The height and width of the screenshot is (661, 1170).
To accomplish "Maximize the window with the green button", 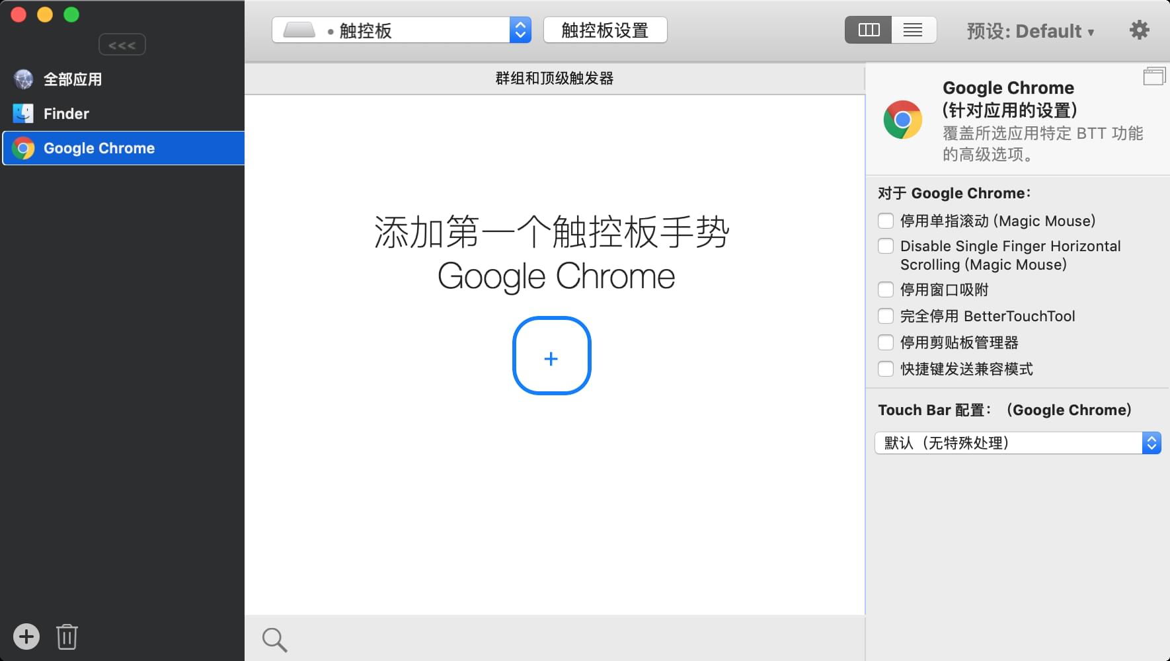I will tap(71, 15).
